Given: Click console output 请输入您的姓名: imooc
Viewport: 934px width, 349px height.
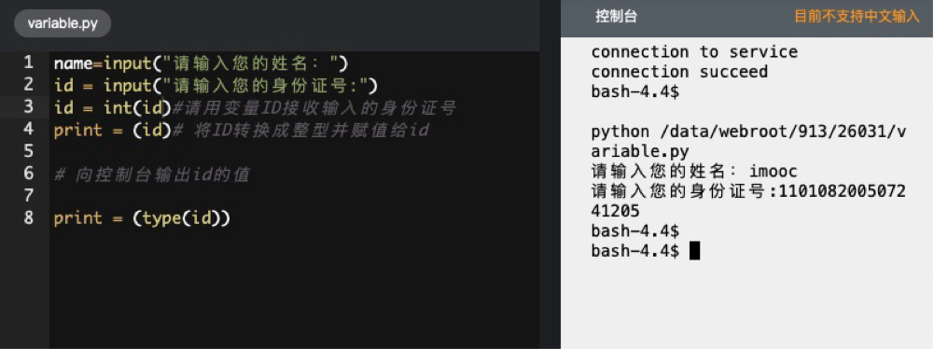Looking at the screenshot, I should 694,172.
